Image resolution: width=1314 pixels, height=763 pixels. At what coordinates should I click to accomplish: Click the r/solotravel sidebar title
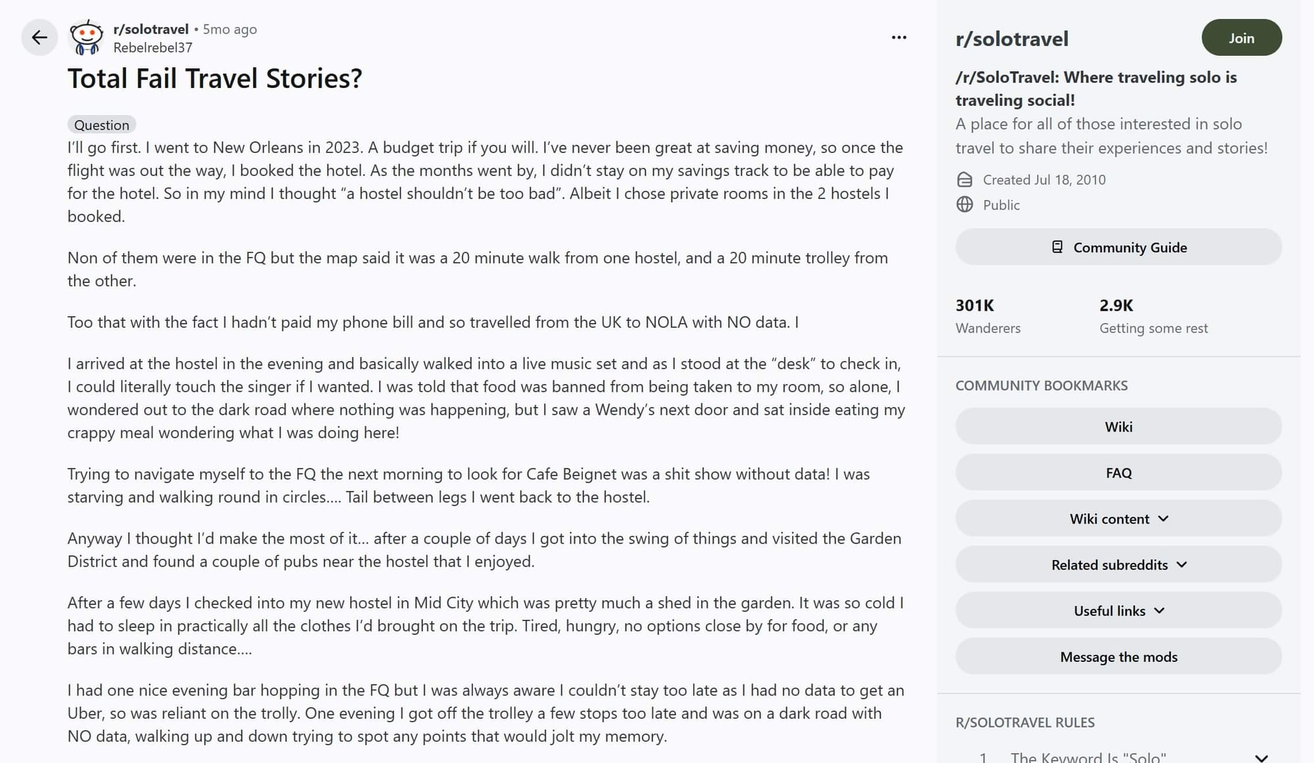point(1012,39)
